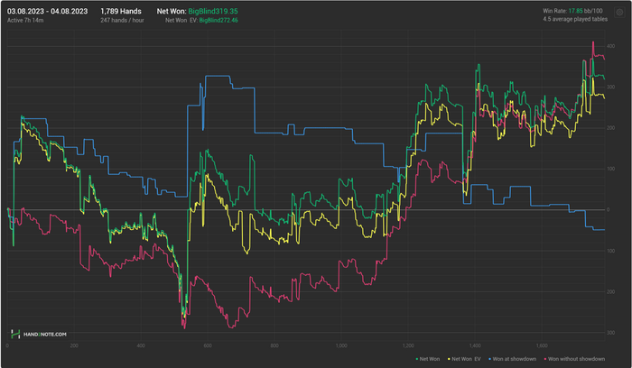Click the blue Won at showdown dot
632x368 pixels.
point(489,359)
